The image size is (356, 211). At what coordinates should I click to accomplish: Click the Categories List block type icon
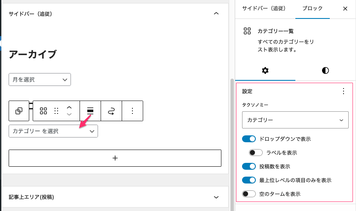pos(43,111)
